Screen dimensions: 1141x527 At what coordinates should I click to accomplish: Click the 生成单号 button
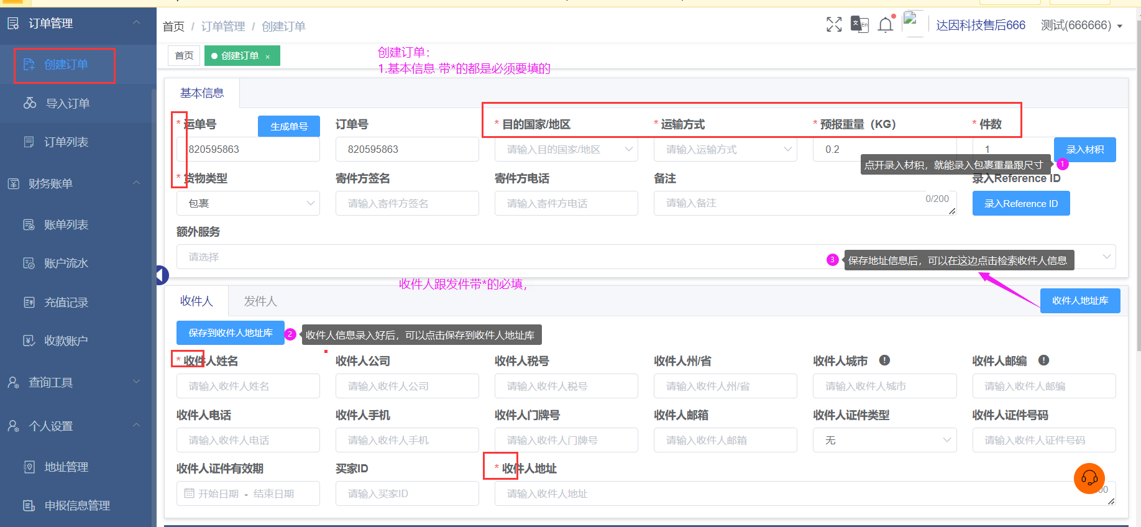click(288, 126)
